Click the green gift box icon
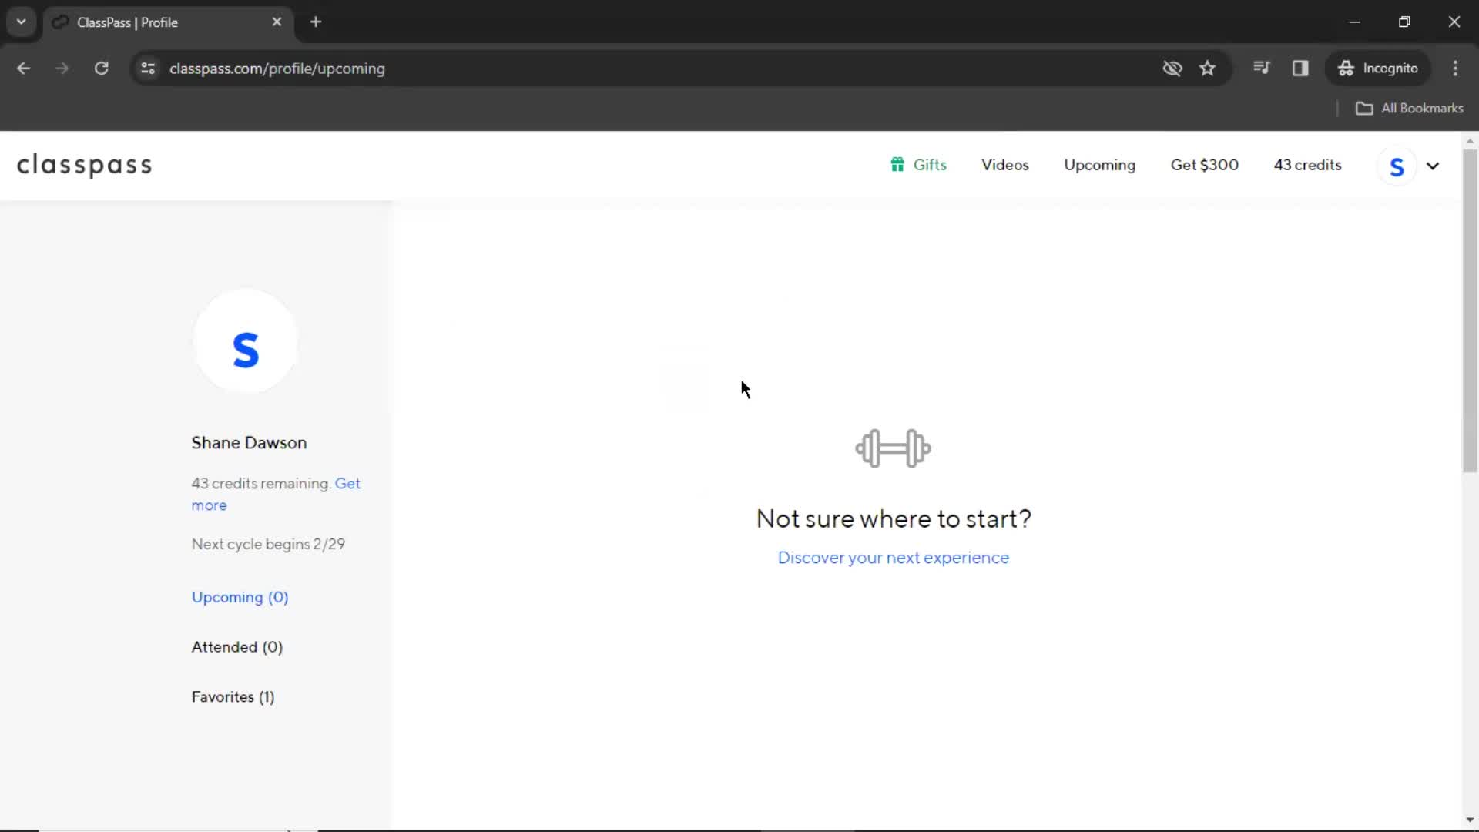Image resolution: width=1479 pixels, height=832 pixels. tap(897, 164)
